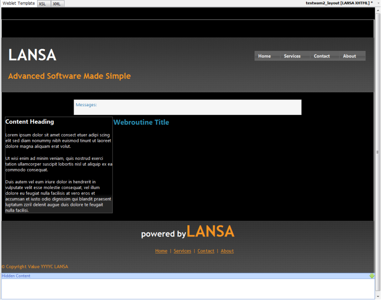The height and width of the screenshot is (300, 381).
Task: Click the Content Heading text
Action: tap(30, 121)
